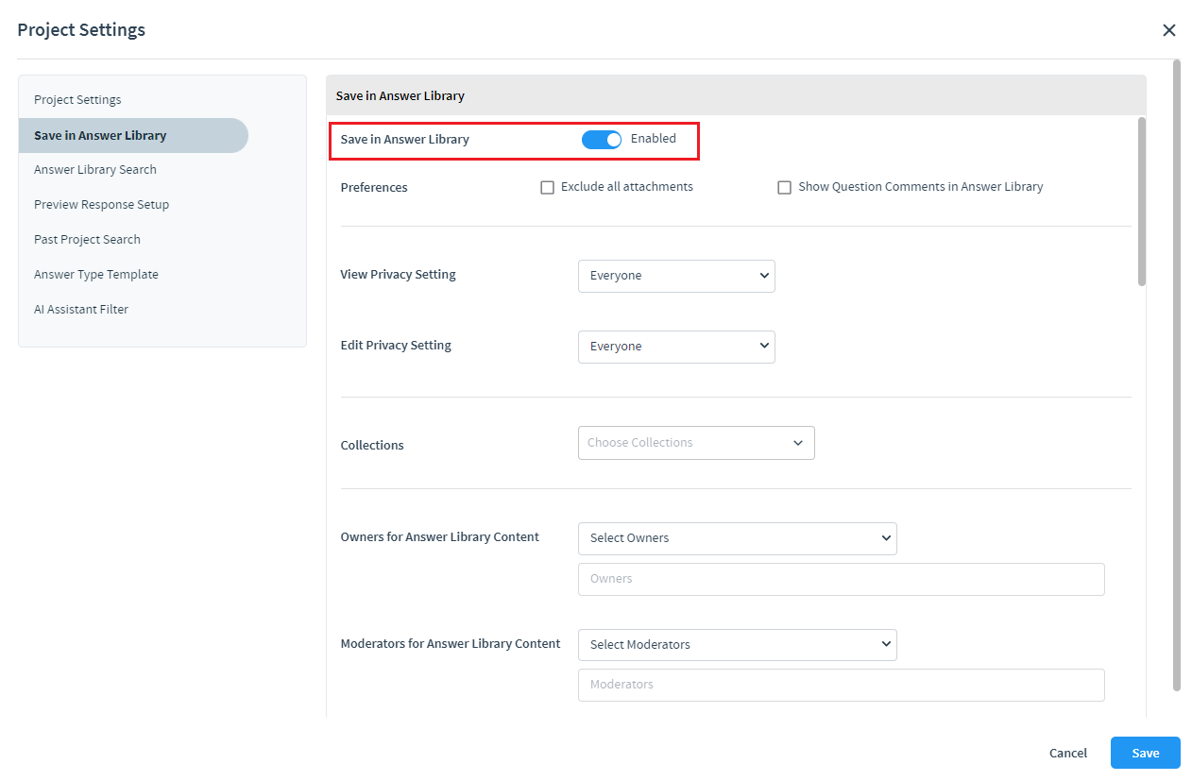Click the Save in Answer Library panel header

[736, 95]
